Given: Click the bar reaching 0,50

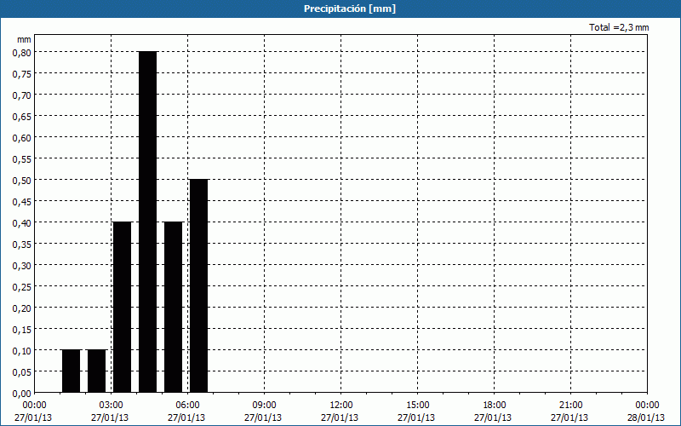Looking at the screenshot, I should (199, 286).
